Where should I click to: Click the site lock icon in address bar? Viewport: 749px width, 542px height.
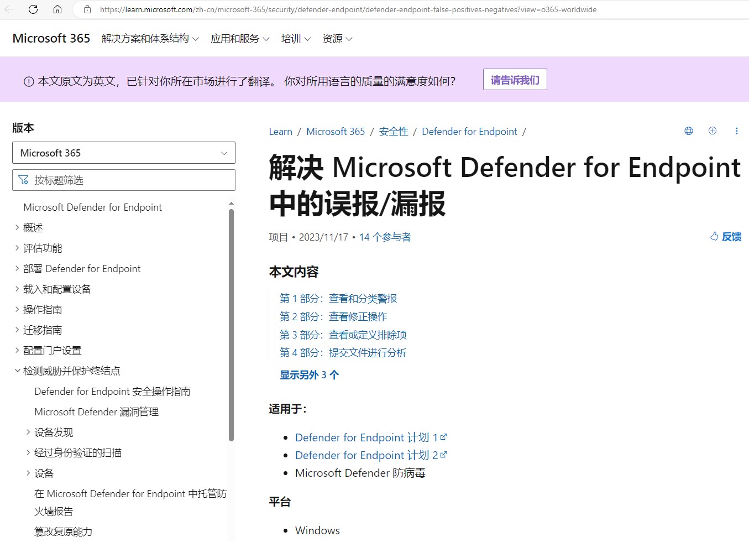click(x=87, y=9)
